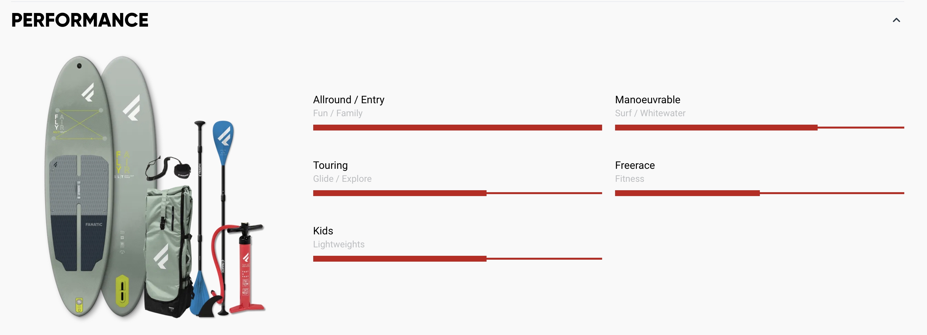The image size is (927, 335).
Task: Click the Freerace label
Action: (635, 165)
